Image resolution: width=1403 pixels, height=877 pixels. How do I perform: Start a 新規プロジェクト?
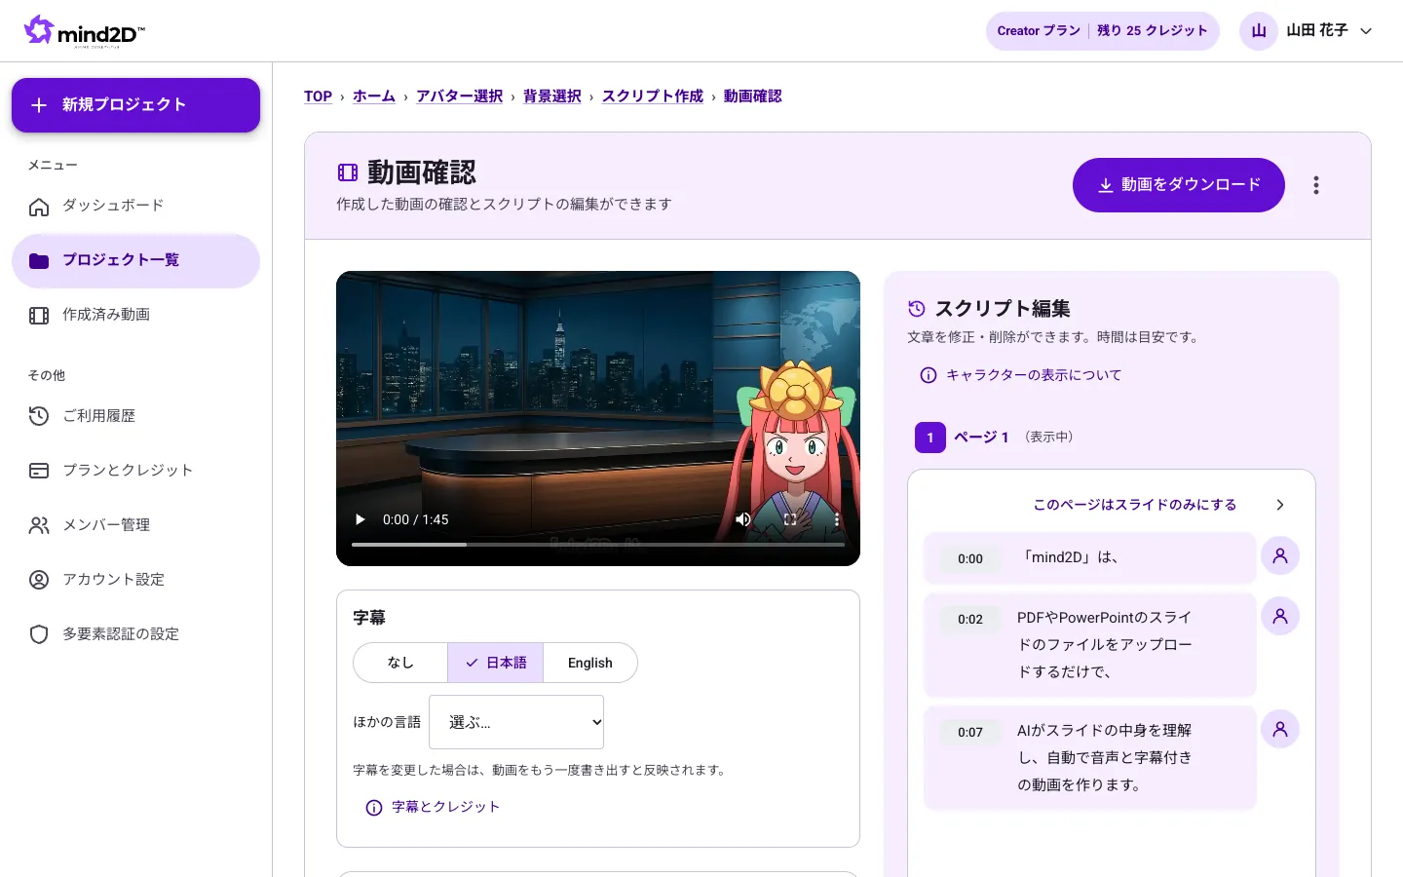[135, 105]
